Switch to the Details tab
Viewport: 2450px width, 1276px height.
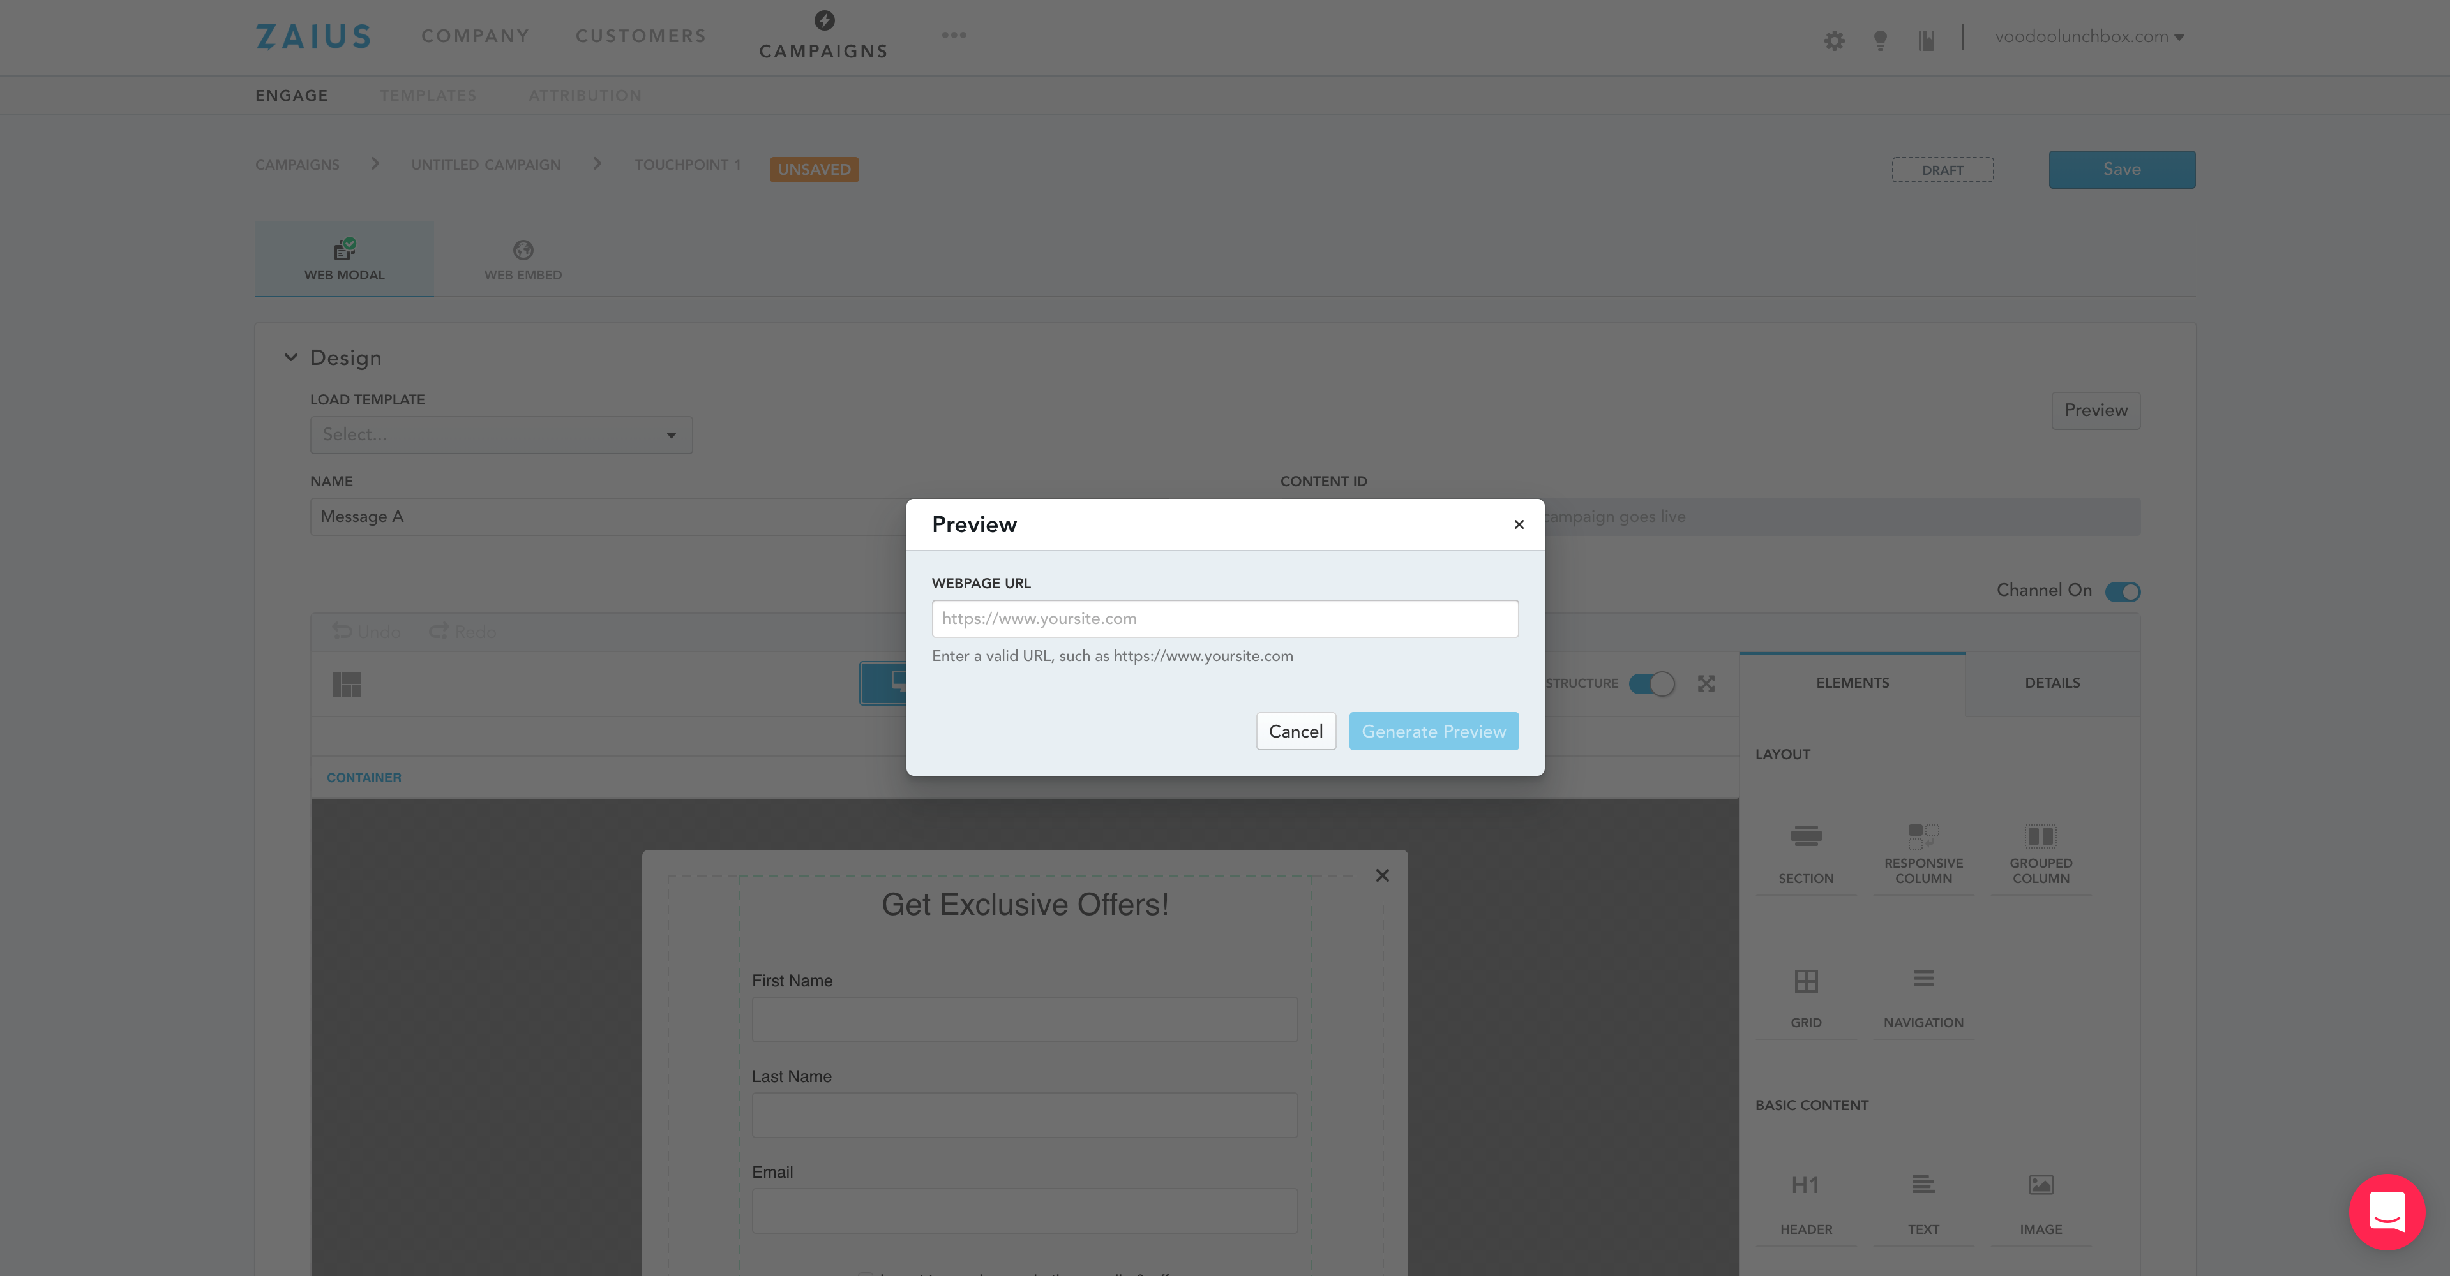pyautogui.click(x=2052, y=683)
